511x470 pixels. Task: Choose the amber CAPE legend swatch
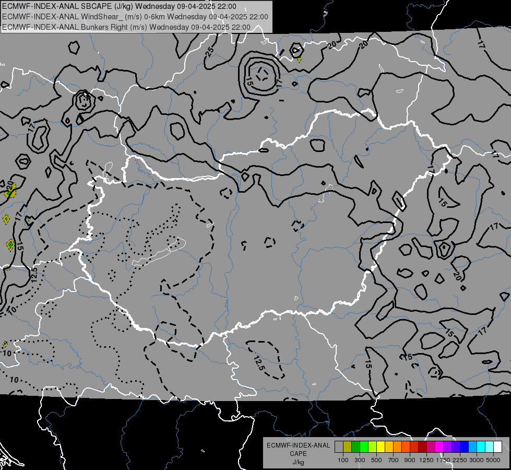click(389, 447)
